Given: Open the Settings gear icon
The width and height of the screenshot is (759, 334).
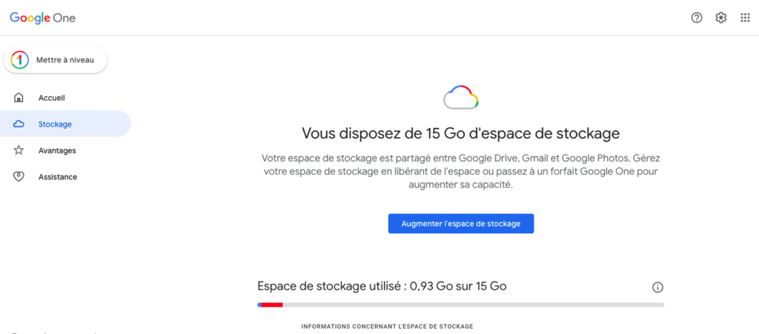Looking at the screenshot, I should [721, 18].
